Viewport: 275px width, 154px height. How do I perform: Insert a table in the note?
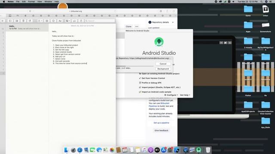[47, 21]
